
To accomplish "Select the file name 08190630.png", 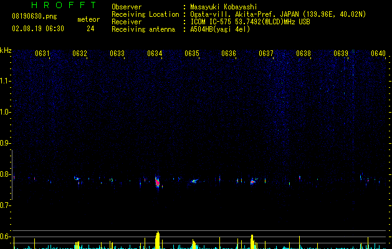I will pos(34,17).
